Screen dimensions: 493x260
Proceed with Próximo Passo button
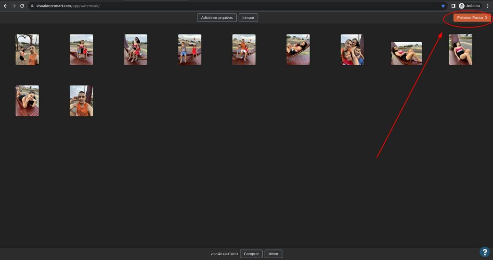[x=472, y=18]
